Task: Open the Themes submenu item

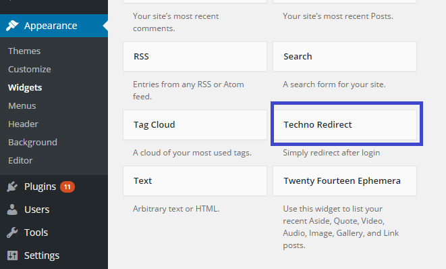Action: click(x=24, y=51)
